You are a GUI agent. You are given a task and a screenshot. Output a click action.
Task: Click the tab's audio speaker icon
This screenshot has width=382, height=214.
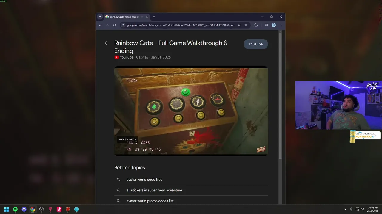(142, 17)
